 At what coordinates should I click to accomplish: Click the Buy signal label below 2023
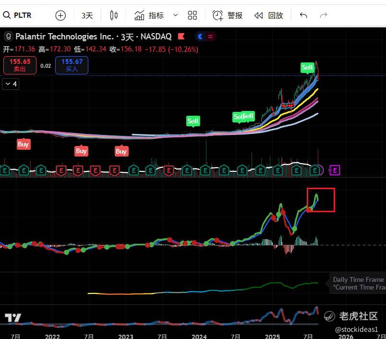tap(121, 151)
